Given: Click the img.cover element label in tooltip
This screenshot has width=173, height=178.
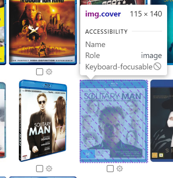Looking at the screenshot, I should [103, 14].
